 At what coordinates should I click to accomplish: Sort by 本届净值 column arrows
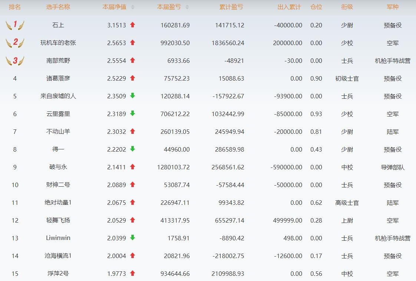click(x=133, y=7)
